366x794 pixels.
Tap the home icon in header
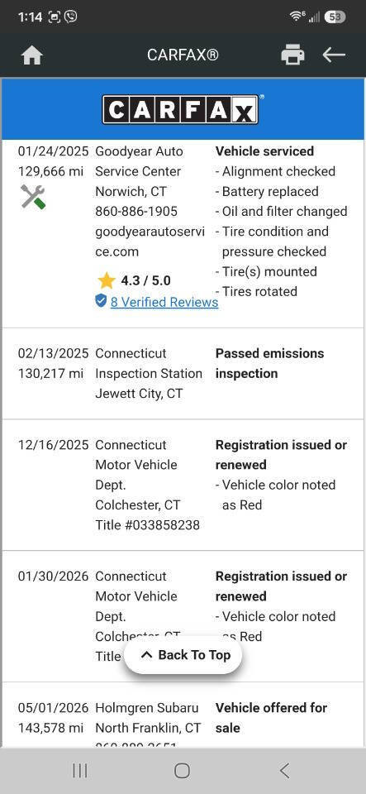coord(32,55)
